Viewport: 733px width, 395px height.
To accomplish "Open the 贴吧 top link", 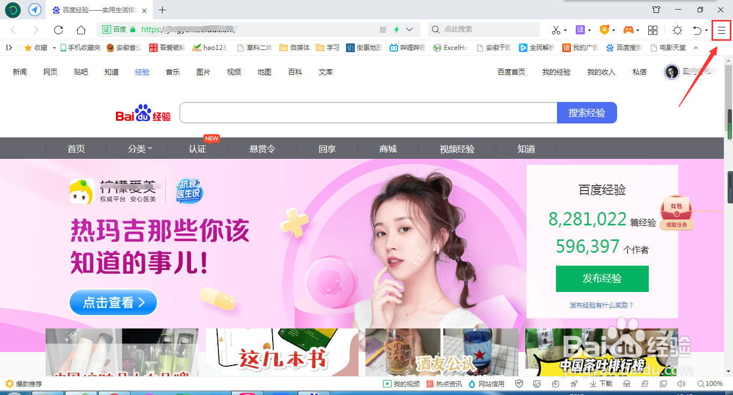I will (x=81, y=72).
